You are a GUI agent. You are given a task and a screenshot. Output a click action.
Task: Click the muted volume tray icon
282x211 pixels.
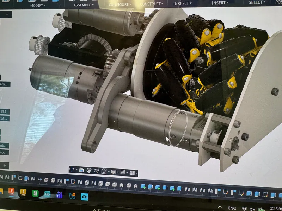coord(252,209)
